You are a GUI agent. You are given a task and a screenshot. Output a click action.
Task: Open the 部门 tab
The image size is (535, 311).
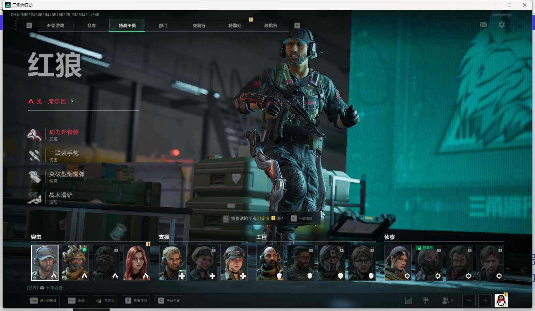coord(163,26)
